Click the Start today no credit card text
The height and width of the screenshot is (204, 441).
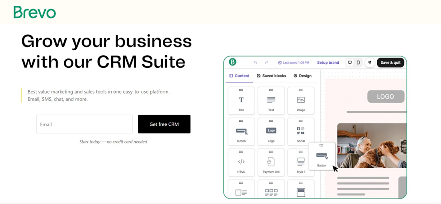[x=114, y=142]
